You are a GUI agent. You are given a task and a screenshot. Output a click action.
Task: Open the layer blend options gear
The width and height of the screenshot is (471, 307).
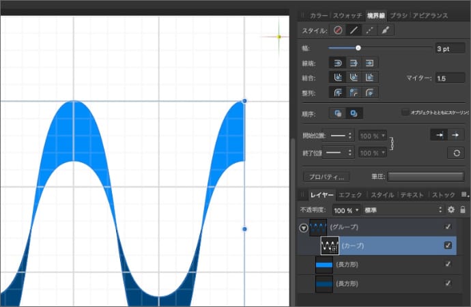tap(451, 209)
